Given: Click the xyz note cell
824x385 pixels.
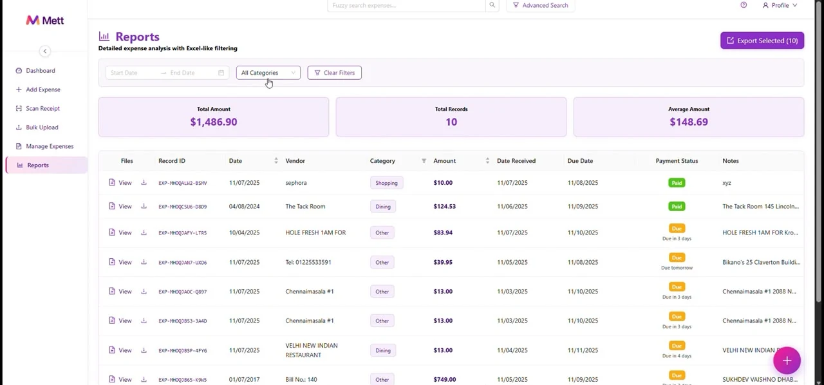Looking at the screenshot, I should (x=727, y=183).
